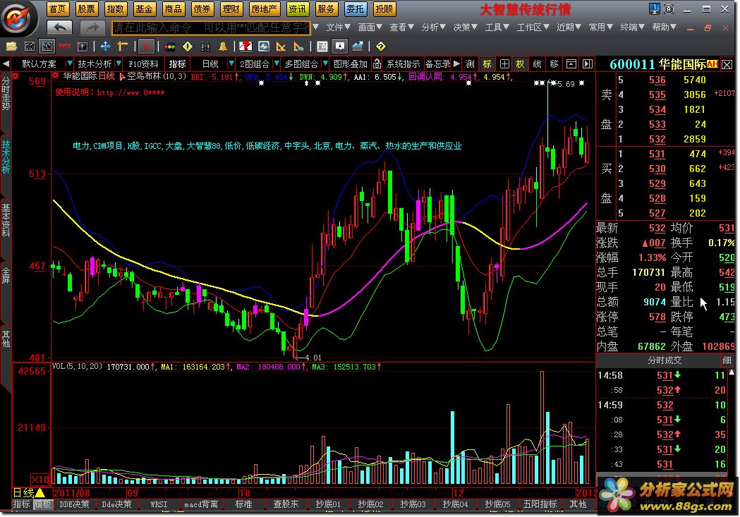Click the rising chart arrow icon
The width and height of the screenshot is (740, 517).
point(358,47)
